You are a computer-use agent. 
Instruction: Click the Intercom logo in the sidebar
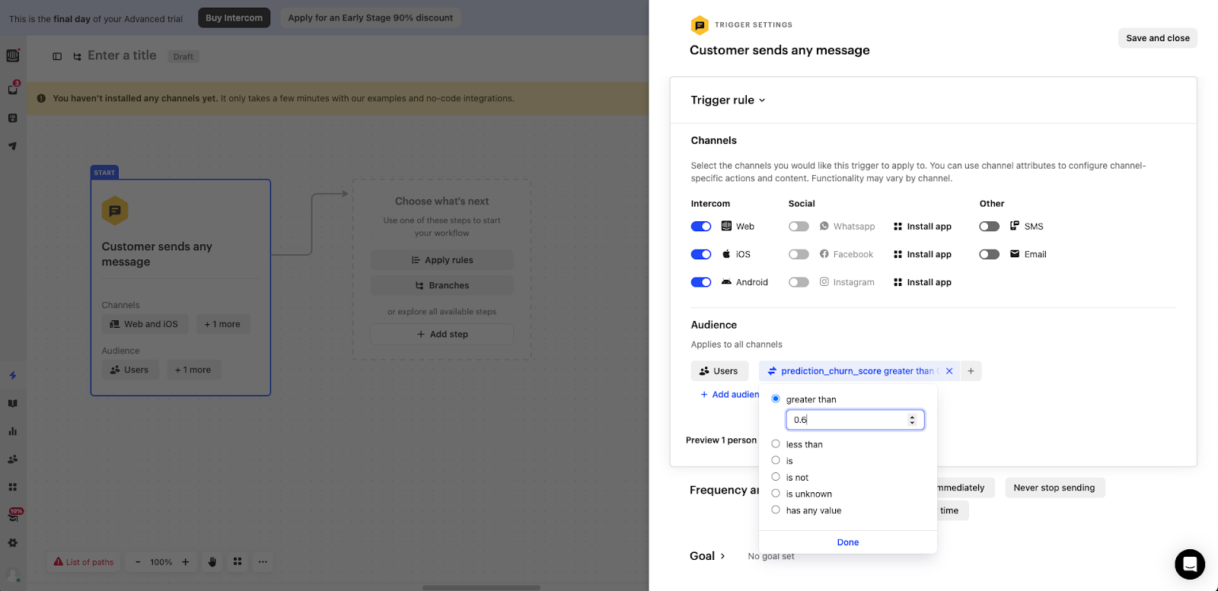13,56
